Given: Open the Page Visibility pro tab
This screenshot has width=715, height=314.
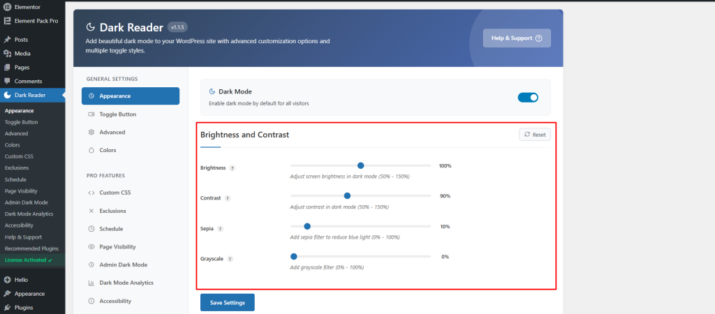Looking at the screenshot, I should point(131,246).
